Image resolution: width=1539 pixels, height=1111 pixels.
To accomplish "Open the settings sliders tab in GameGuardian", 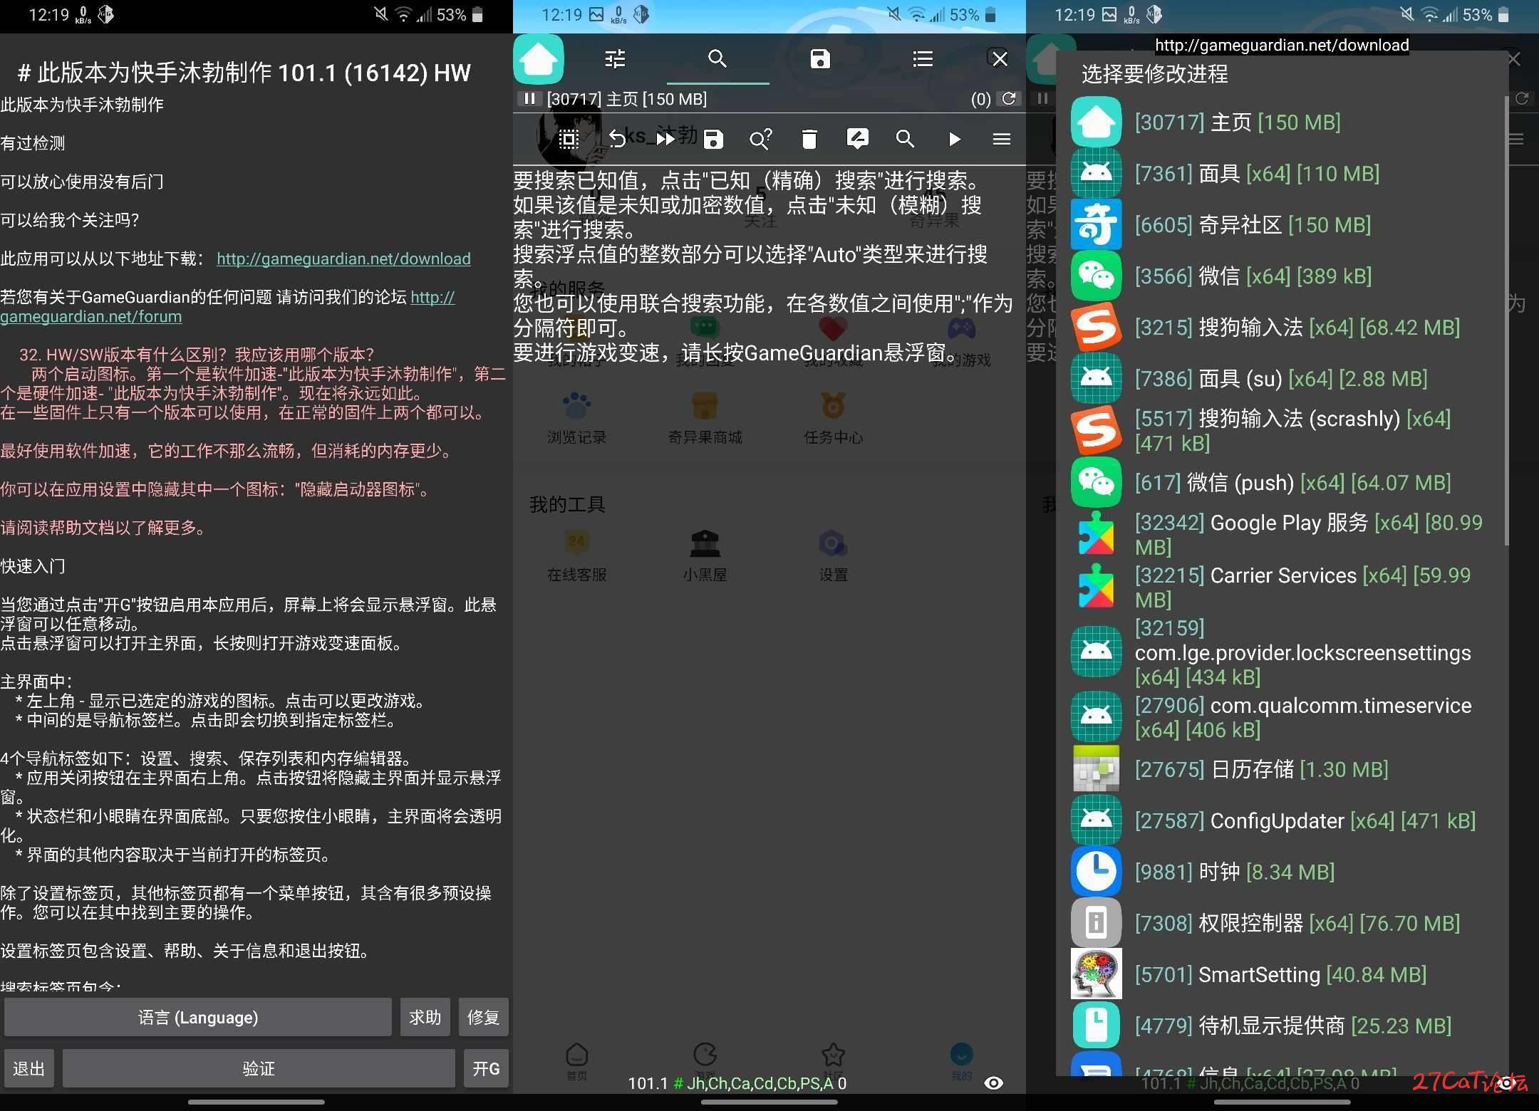I will click(615, 58).
